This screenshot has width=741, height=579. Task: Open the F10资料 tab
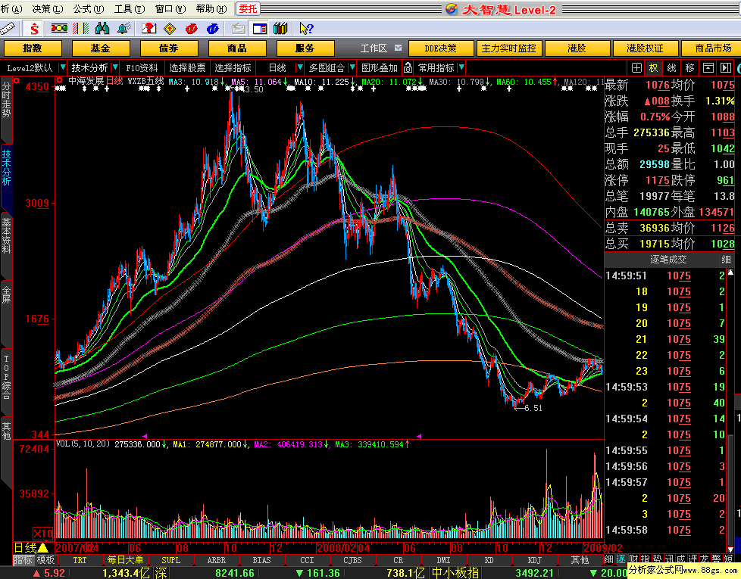point(142,68)
